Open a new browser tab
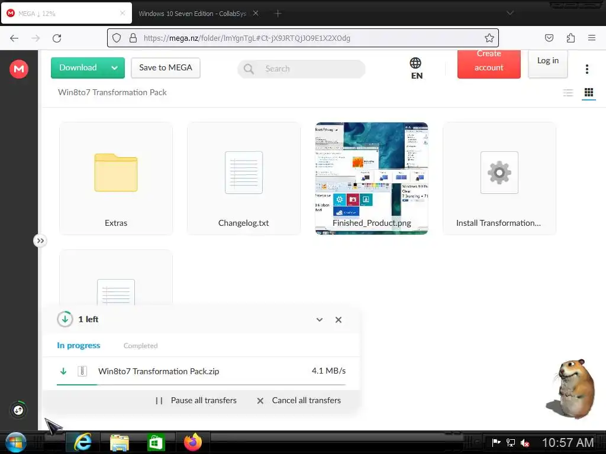 coord(278,14)
